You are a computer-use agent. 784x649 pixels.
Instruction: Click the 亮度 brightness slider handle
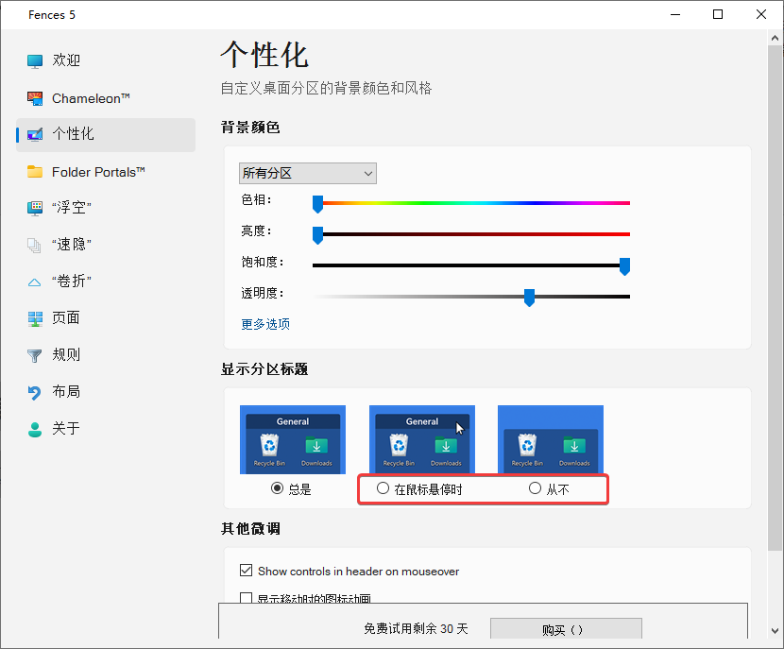317,235
